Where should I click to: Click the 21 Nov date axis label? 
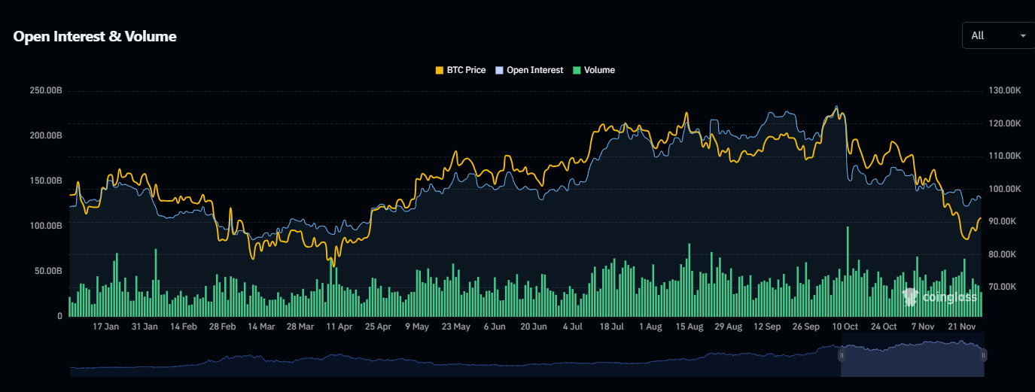pyautogui.click(x=961, y=327)
